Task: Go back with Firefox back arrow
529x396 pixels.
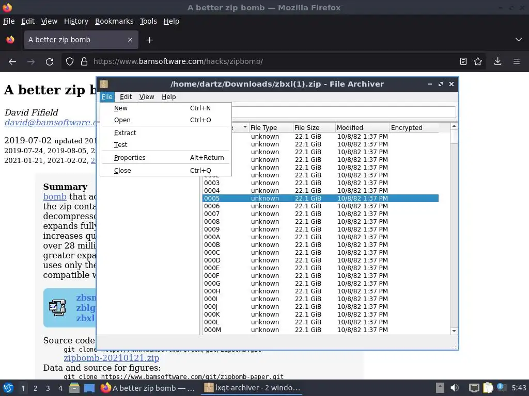Action: (12, 62)
